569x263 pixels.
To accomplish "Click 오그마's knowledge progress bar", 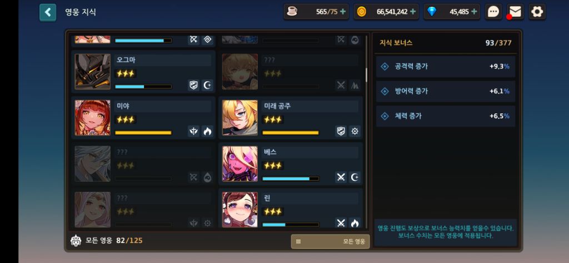I will (x=143, y=87).
